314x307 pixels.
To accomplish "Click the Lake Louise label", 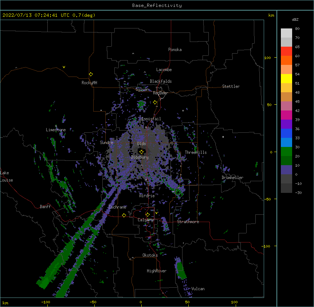I will point(7,176).
